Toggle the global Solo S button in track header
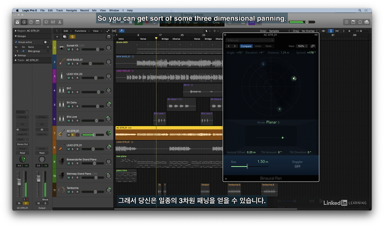The height and width of the screenshot is (227, 384). (x=72, y=37)
